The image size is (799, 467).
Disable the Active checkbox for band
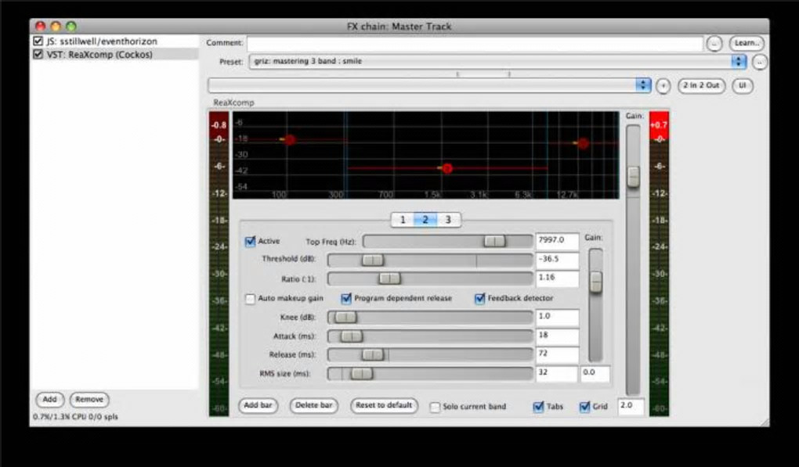pos(251,242)
